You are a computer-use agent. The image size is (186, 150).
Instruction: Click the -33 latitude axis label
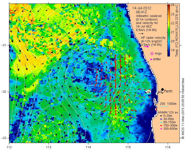point(3,138)
